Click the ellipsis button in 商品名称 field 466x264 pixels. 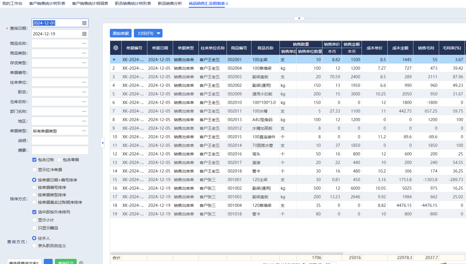(x=84, y=43)
